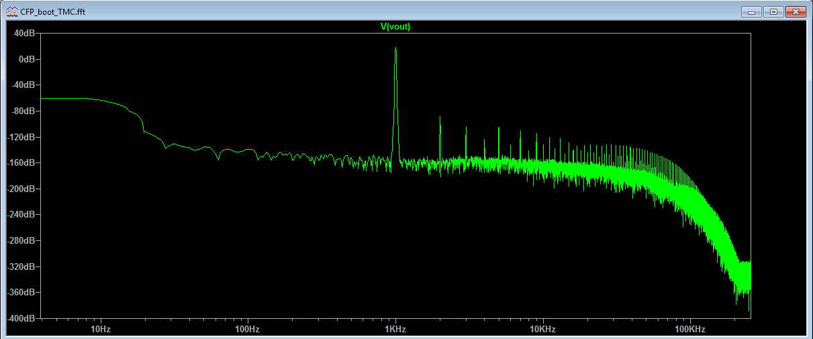Click the -80dB vertical axis label

23,111
